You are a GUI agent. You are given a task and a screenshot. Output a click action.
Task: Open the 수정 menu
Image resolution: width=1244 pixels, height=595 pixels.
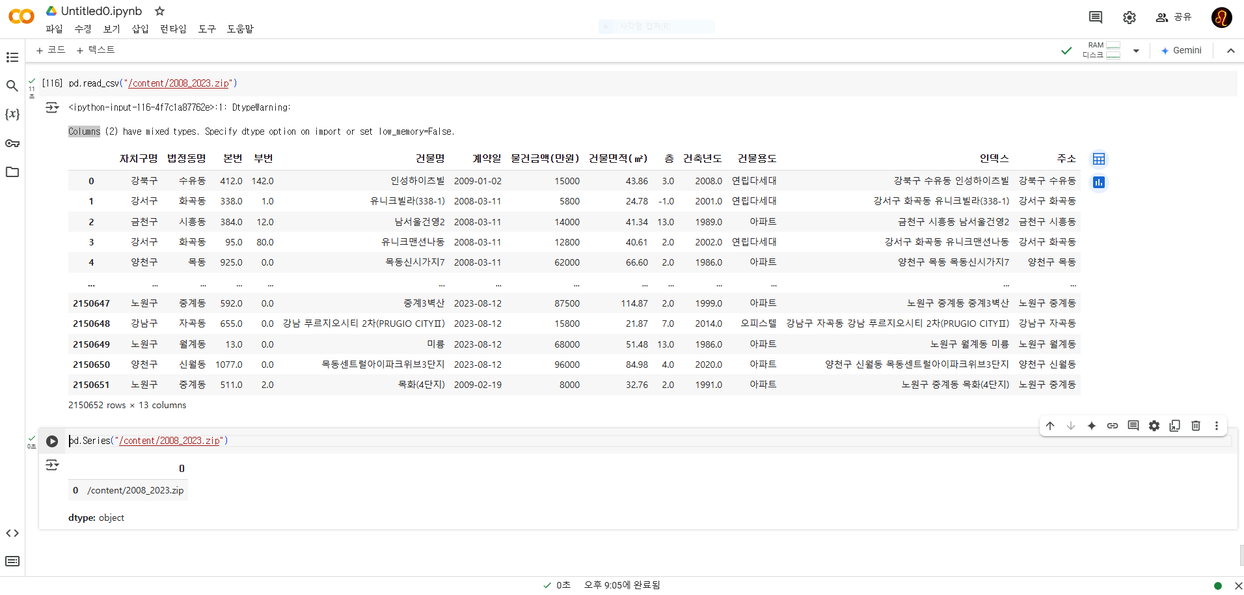(x=83, y=29)
